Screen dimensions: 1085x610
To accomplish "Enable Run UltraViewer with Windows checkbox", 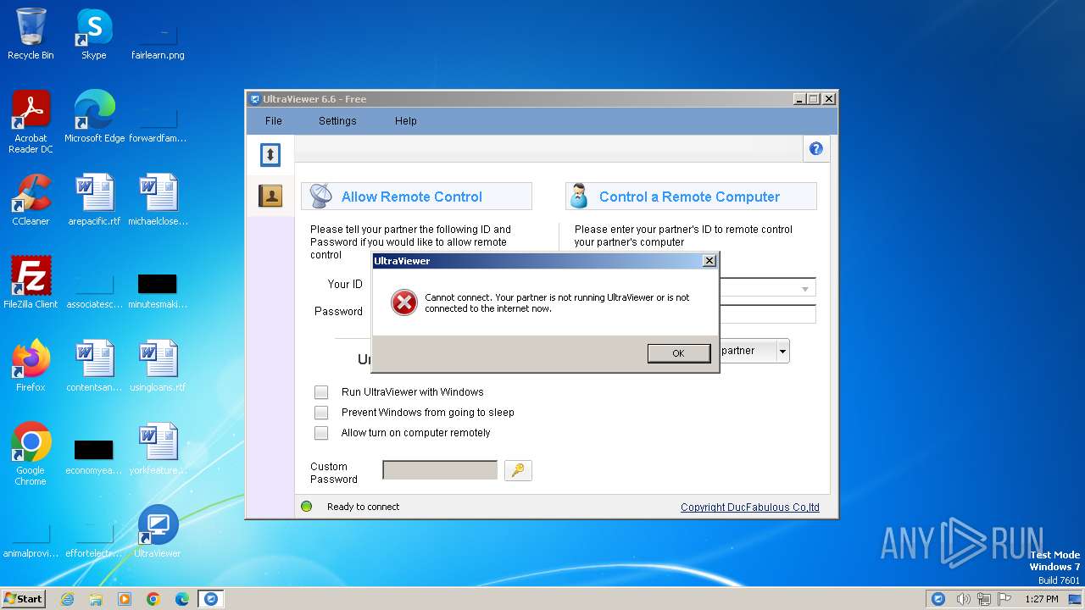I will (321, 392).
